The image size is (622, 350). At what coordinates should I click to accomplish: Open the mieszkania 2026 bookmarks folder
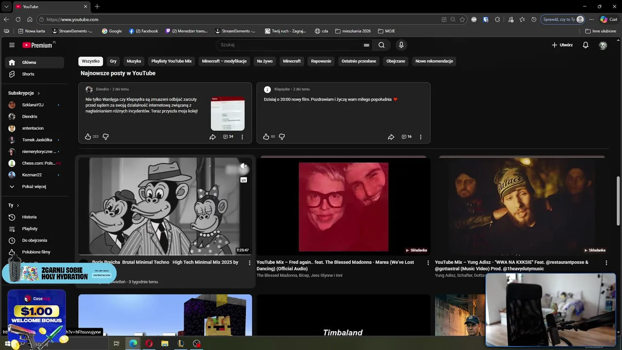352,31
